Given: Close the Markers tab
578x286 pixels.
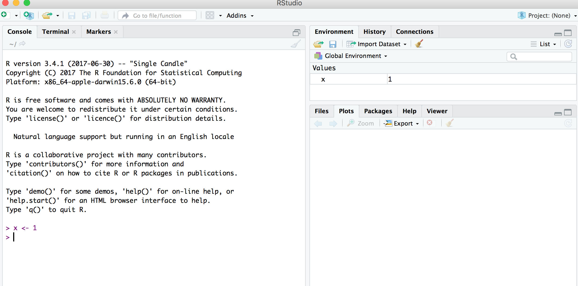Looking at the screenshot, I should [116, 32].
